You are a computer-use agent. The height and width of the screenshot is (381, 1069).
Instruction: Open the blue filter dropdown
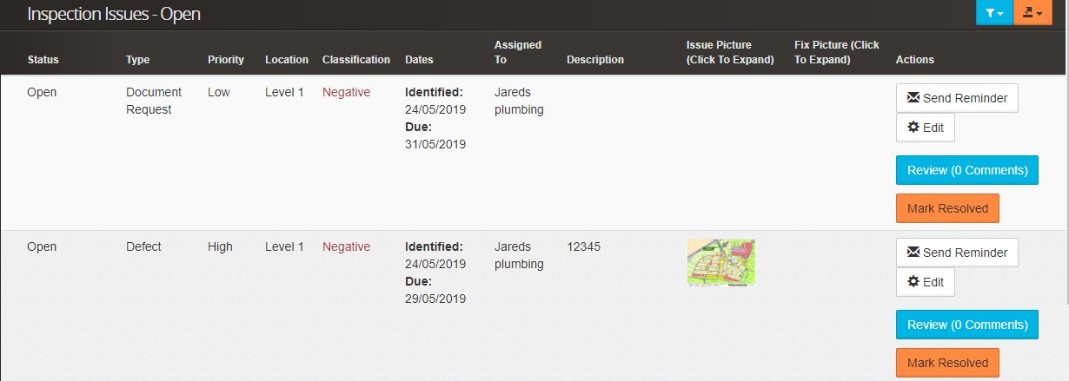pyautogui.click(x=994, y=13)
